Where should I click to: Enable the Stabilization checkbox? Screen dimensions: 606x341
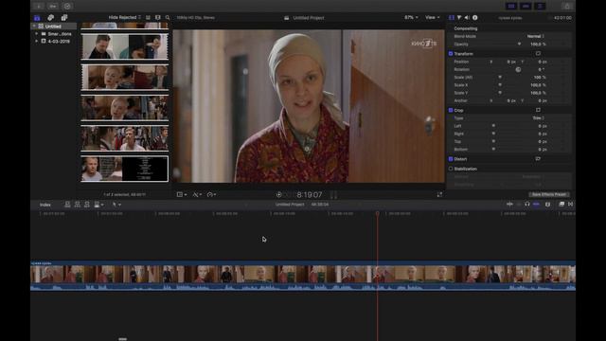(x=451, y=169)
